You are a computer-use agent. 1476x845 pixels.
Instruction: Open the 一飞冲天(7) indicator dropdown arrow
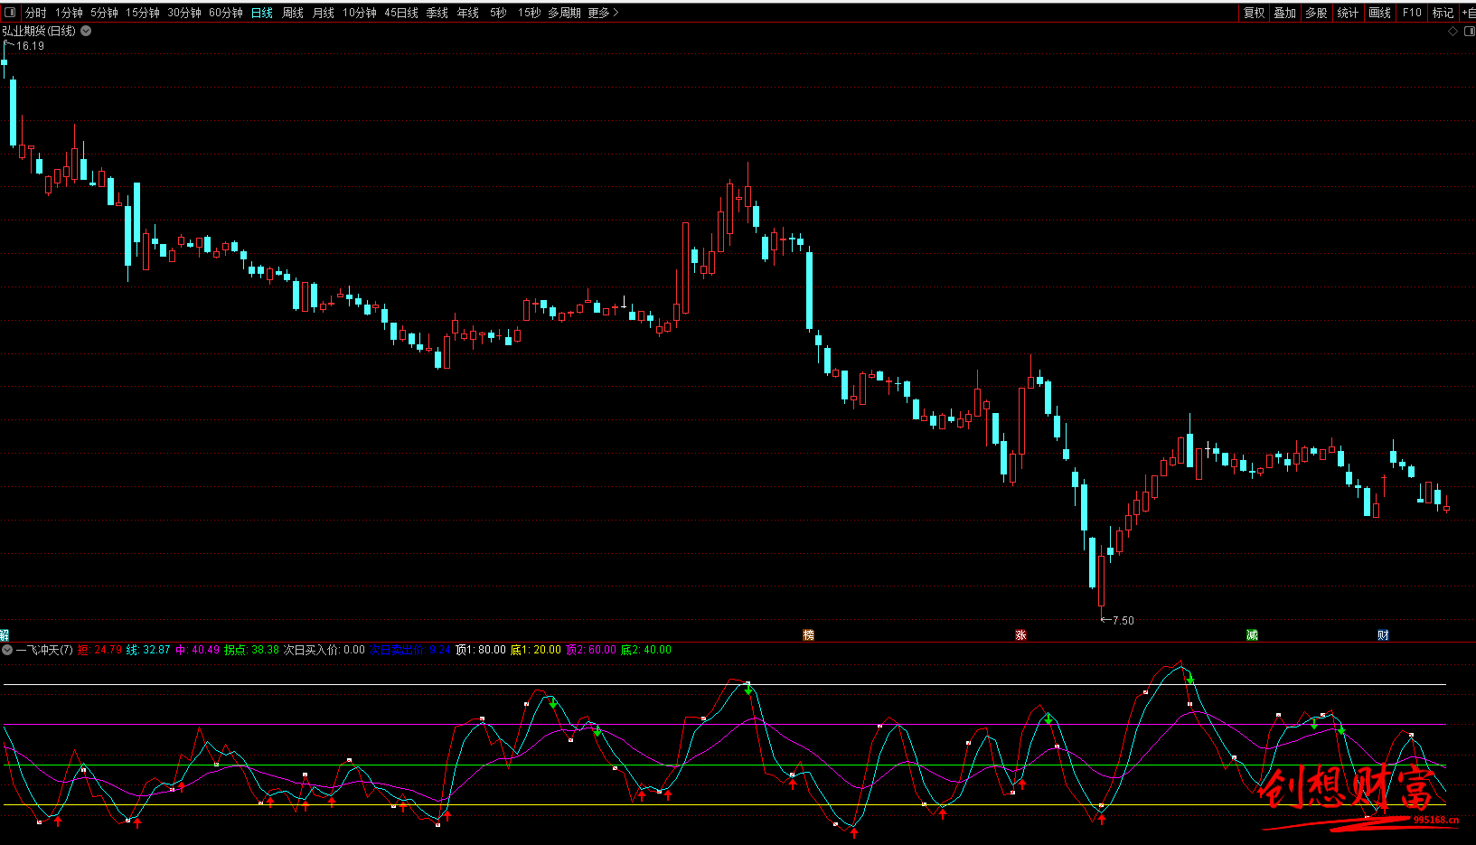click(x=7, y=650)
